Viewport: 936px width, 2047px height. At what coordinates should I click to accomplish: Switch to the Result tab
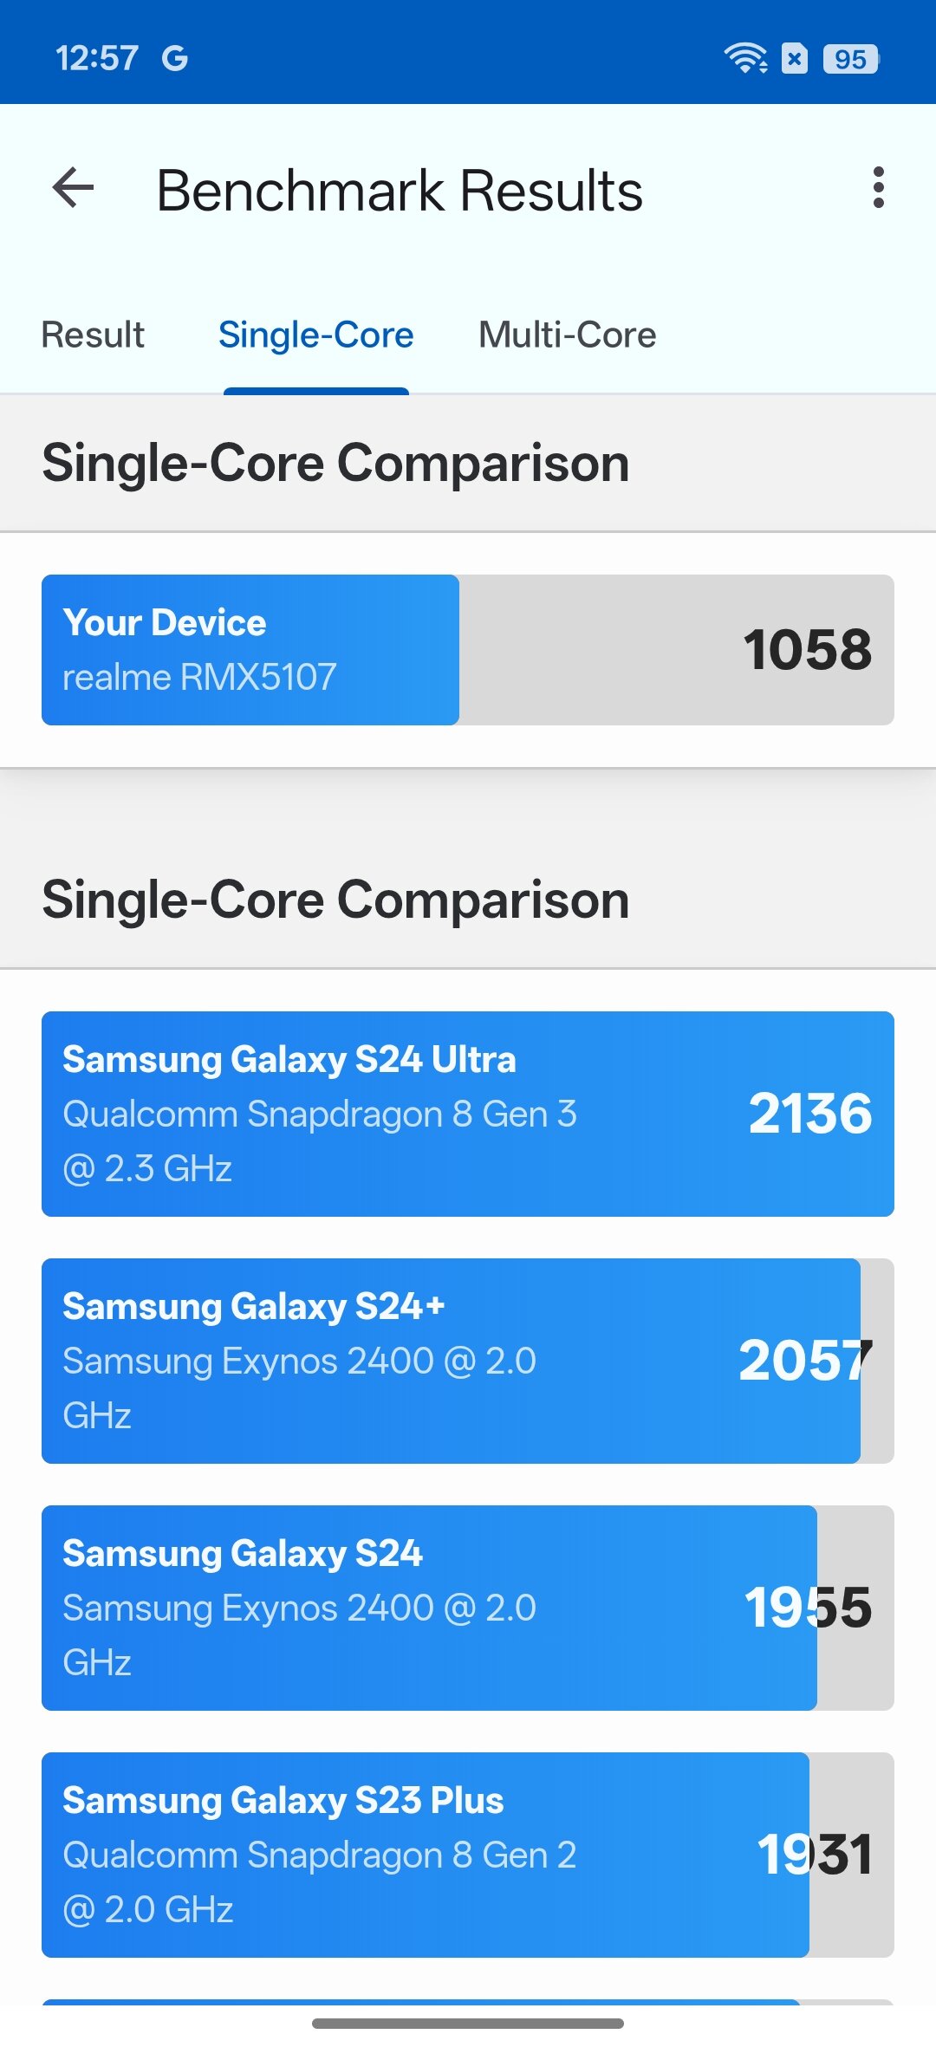coord(93,335)
